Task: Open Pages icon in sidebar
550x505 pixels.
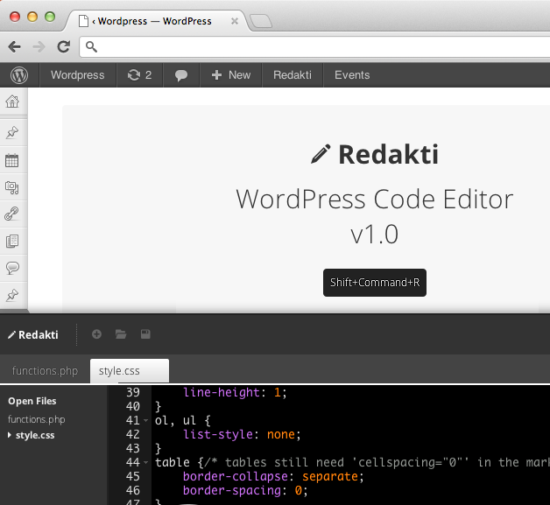Action: point(12,241)
